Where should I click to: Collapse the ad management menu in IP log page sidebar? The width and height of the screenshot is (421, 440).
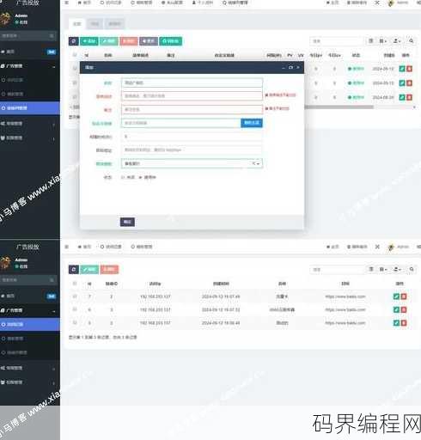click(30, 310)
